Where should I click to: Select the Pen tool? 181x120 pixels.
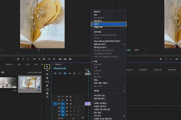coord(47,86)
